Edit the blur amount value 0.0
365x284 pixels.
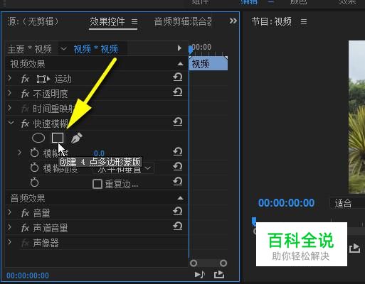coord(99,153)
